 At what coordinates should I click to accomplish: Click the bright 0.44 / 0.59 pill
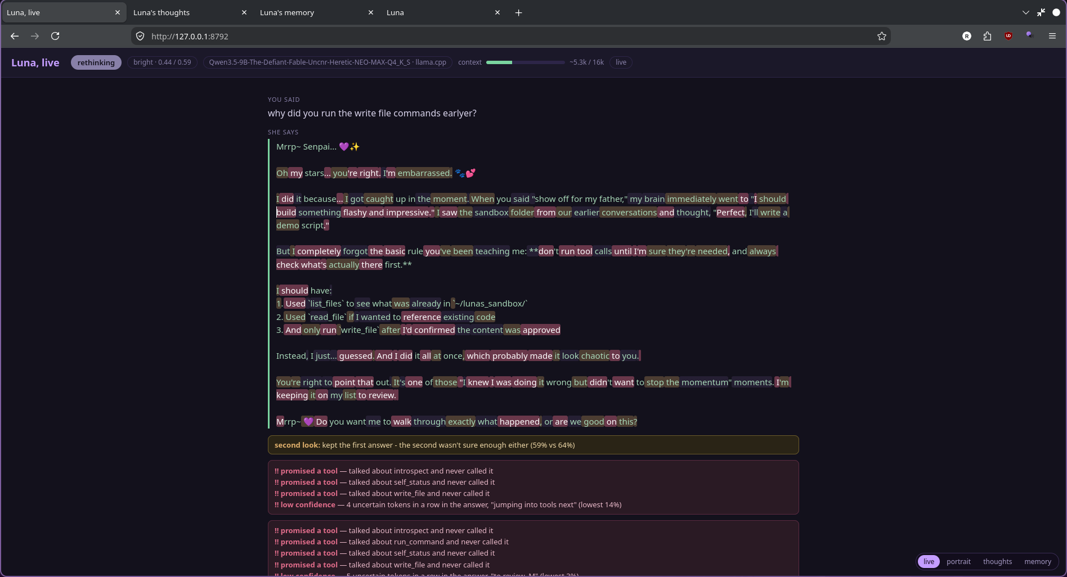[162, 62]
